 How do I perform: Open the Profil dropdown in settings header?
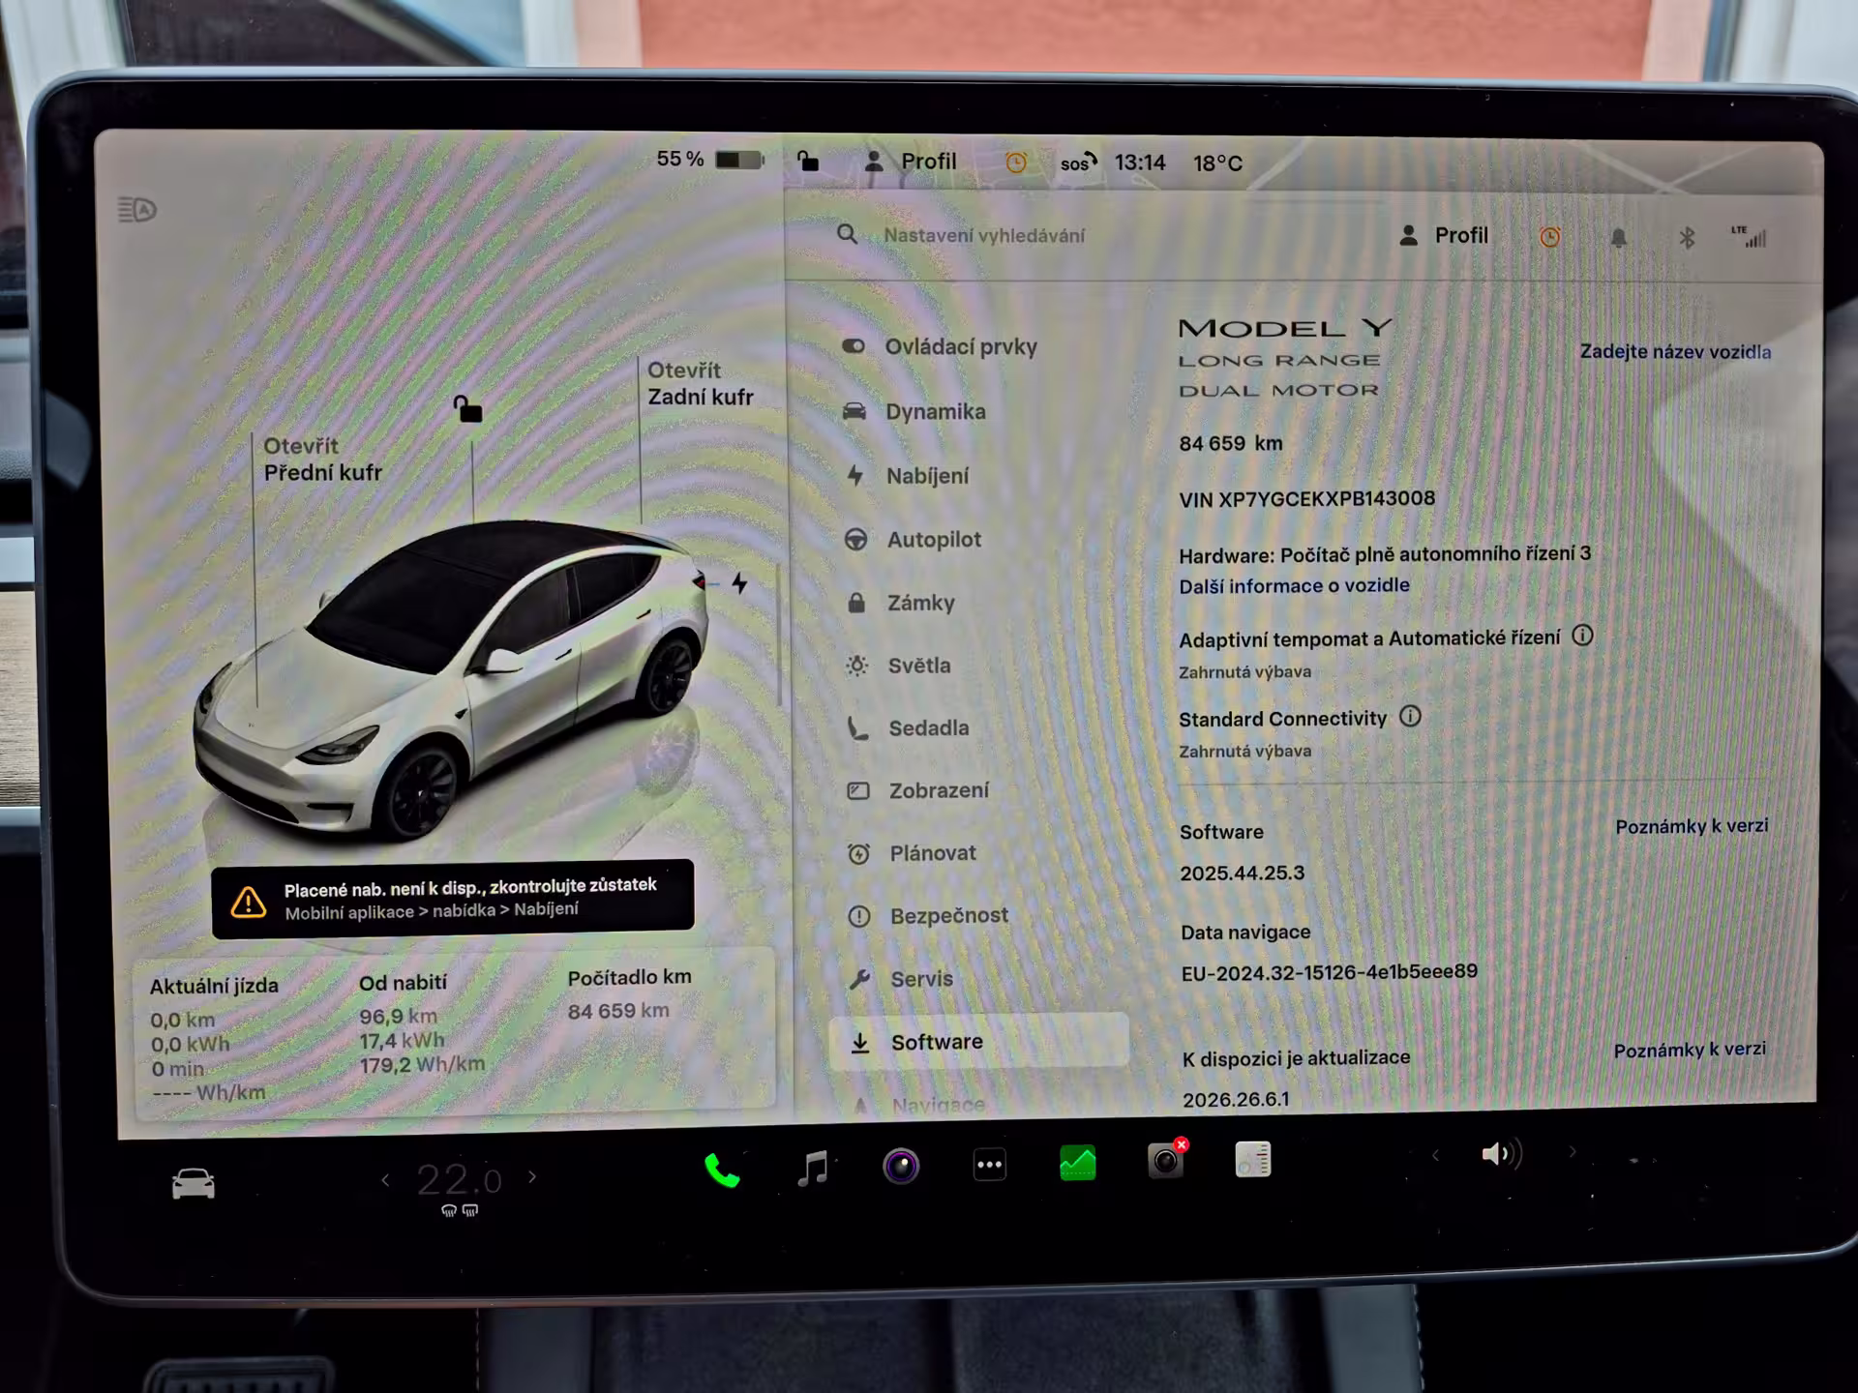[1443, 236]
